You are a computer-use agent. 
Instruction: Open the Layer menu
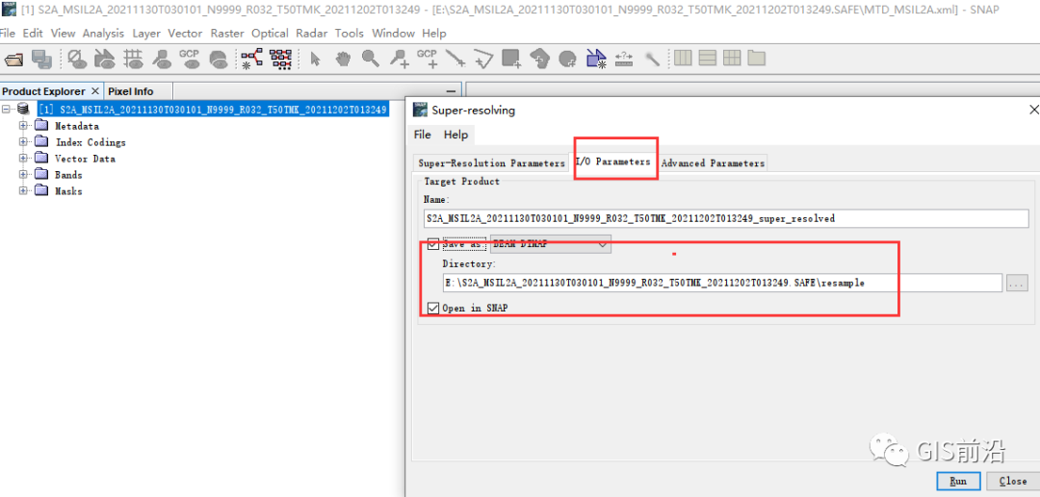[x=146, y=33]
